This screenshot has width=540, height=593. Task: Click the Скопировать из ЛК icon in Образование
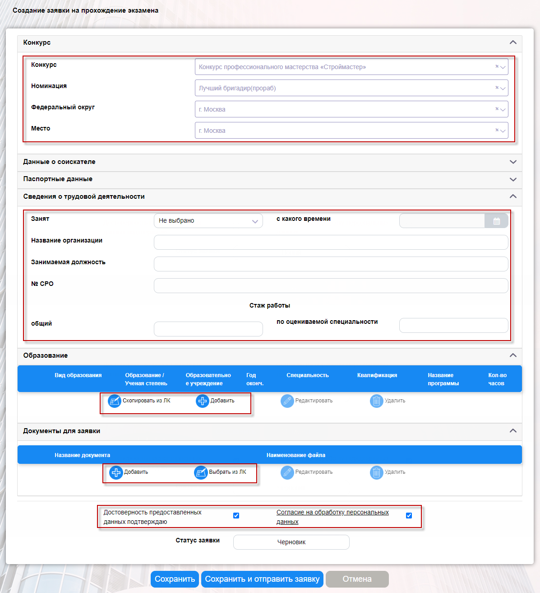point(115,401)
